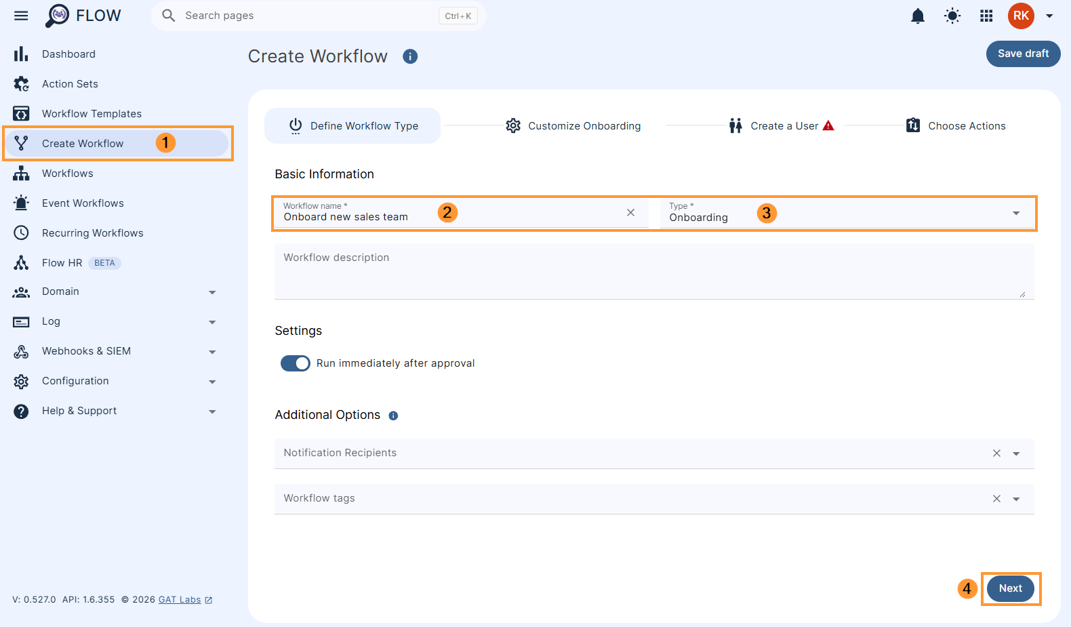Click the Log icon in sidebar

pos(21,322)
